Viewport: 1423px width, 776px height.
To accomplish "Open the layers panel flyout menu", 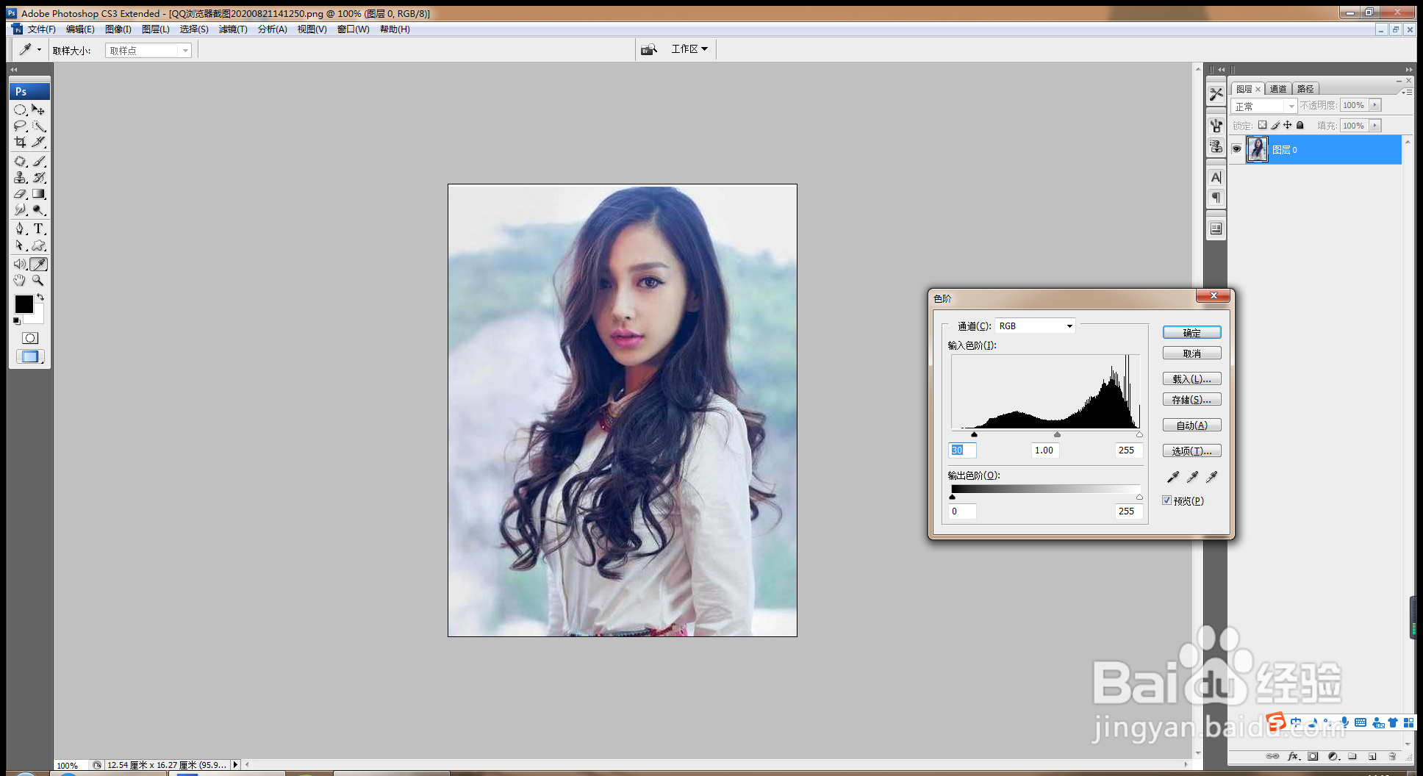I will point(1406,92).
